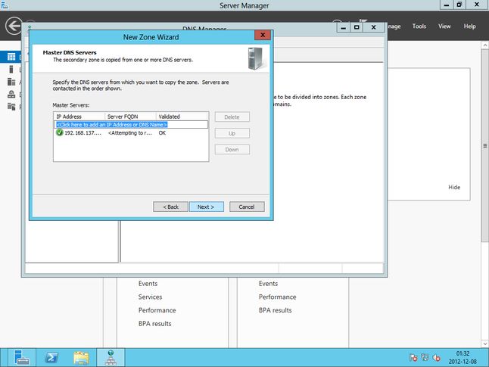The image size is (489, 367).
Task: Click scroll up arrow in Server Manager
Action: point(485,45)
